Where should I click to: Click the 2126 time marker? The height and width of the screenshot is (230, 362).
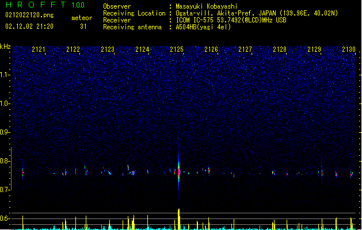pyautogui.click(x=211, y=49)
